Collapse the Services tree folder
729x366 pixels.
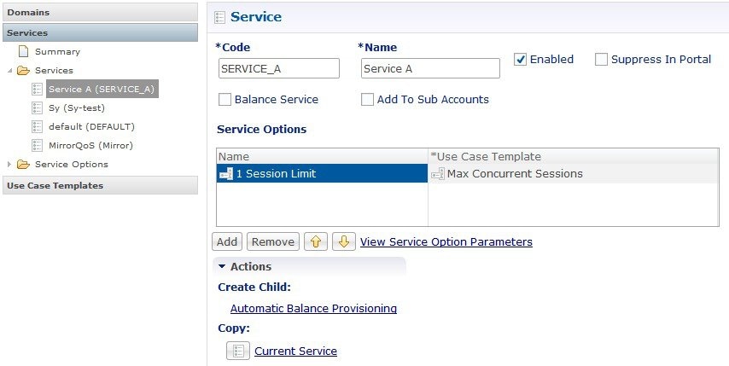[x=9, y=71]
